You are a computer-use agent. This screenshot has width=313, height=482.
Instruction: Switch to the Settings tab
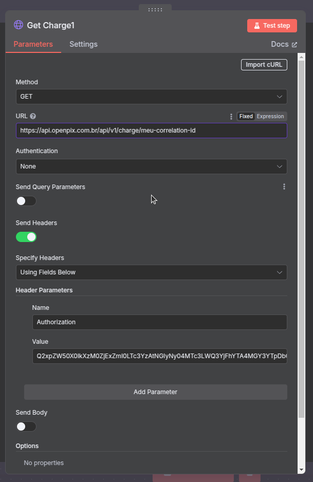pyautogui.click(x=83, y=44)
